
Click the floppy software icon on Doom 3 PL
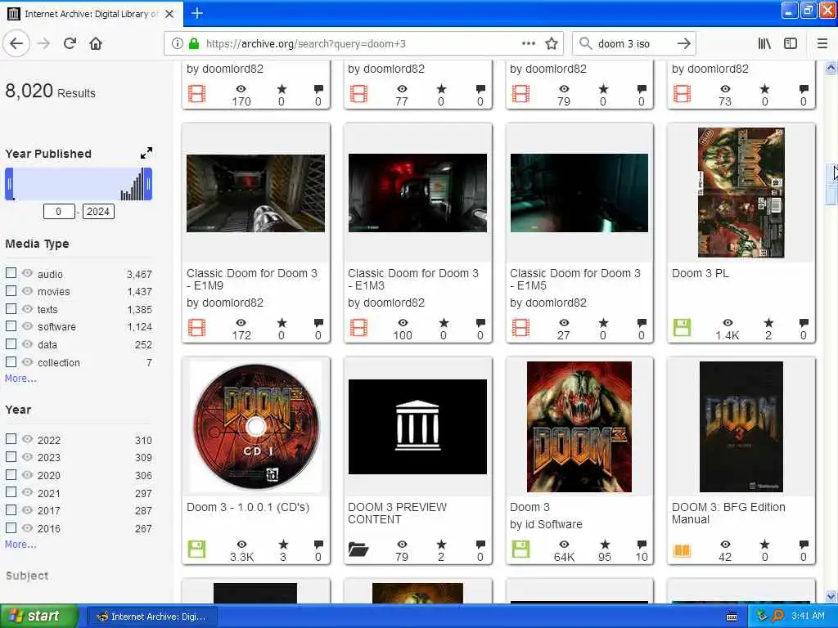point(682,327)
